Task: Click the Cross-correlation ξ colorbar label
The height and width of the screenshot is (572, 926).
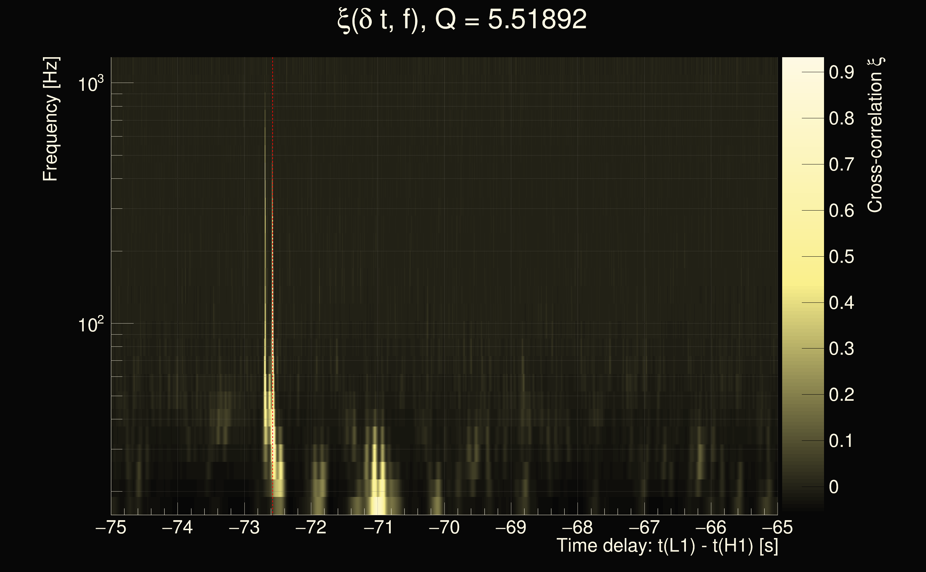Action: 875,135
